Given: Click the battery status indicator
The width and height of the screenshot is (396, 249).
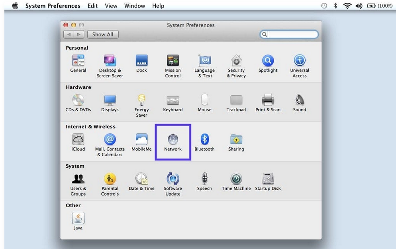Looking at the screenshot, I should pyautogui.click(x=380, y=6).
